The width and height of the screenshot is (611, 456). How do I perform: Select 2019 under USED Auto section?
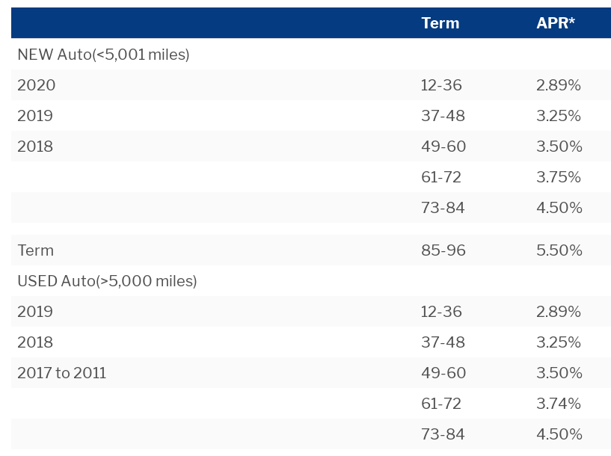tap(35, 312)
